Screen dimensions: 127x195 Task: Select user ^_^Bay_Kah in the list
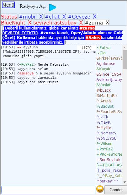(109, 176)
